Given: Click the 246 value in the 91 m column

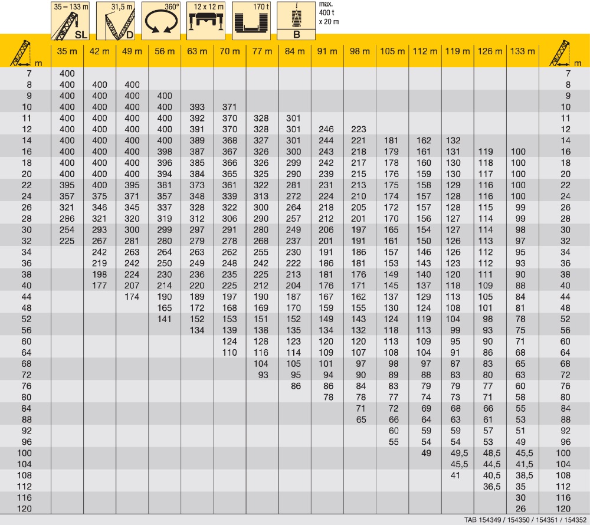Looking at the screenshot, I should pos(326,129).
